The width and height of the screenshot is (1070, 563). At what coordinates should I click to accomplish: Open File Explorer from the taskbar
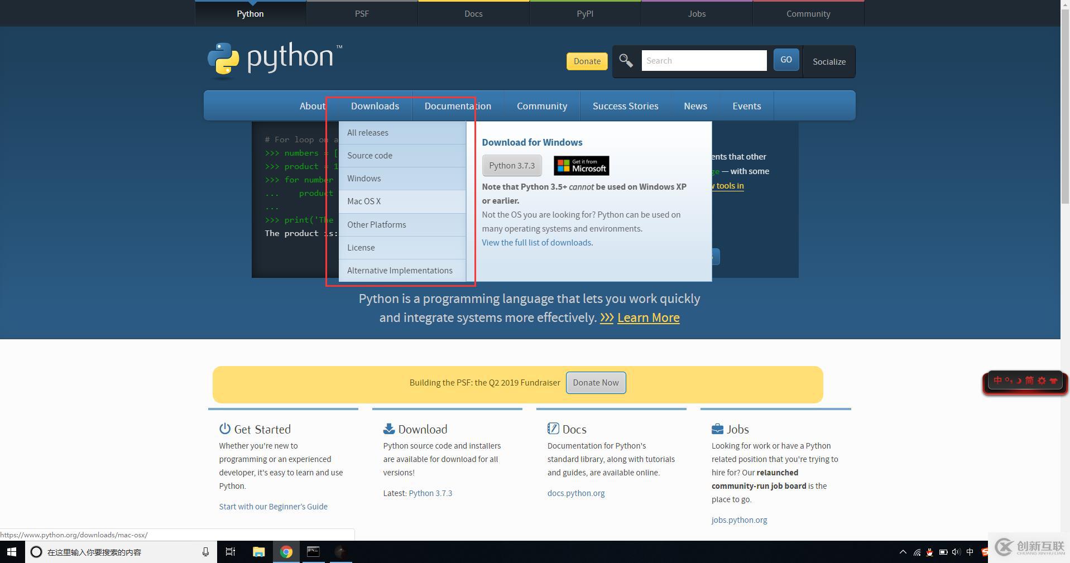pos(258,552)
